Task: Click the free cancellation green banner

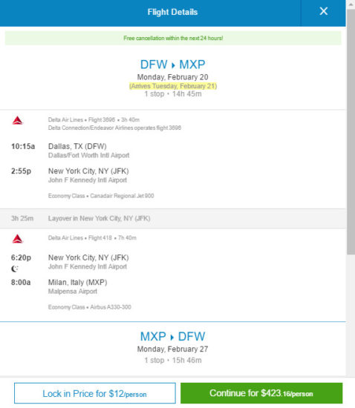Action: (x=173, y=38)
